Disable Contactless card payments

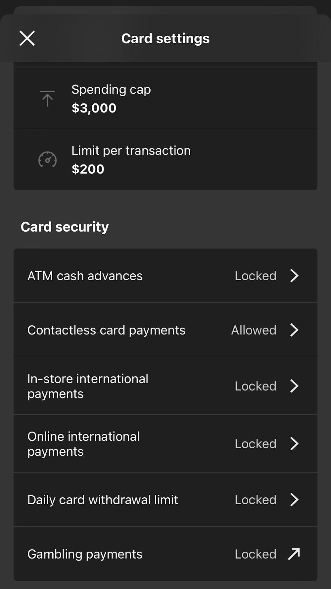coord(165,330)
